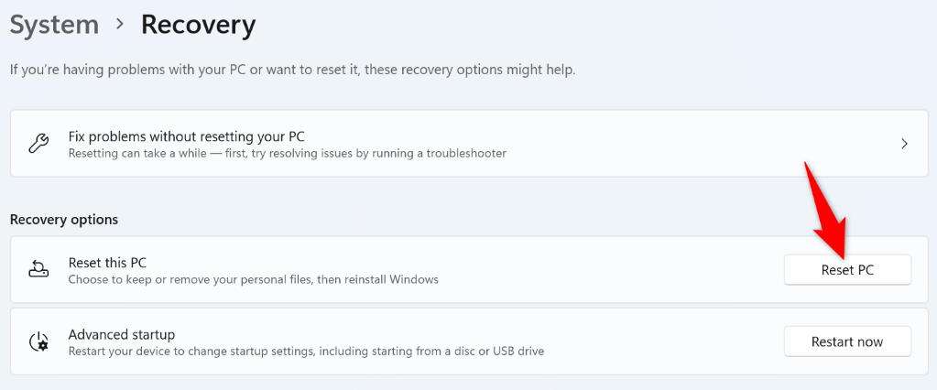Select the Reset this PC label
Screen dimensions: 937x390
pyautogui.click(x=107, y=263)
